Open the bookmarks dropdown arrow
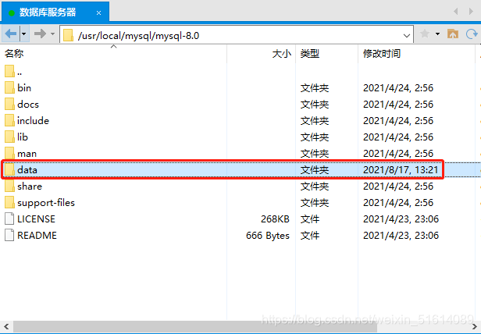This screenshot has width=481, height=334. point(438,34)
